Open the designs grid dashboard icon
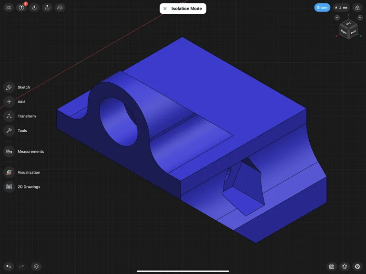Viewport: 366px width, 274px height. point(9,8)
